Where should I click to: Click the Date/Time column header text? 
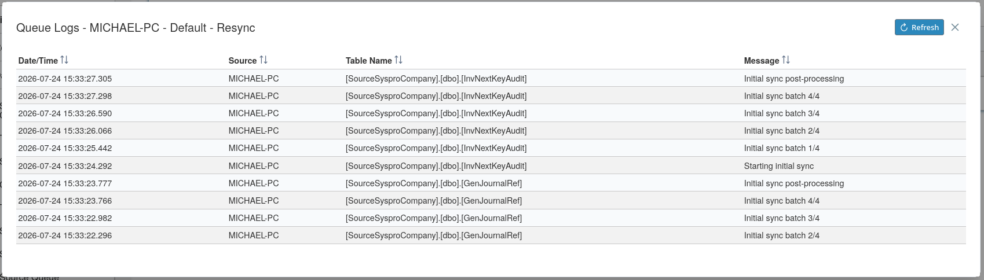pos(38,61)
